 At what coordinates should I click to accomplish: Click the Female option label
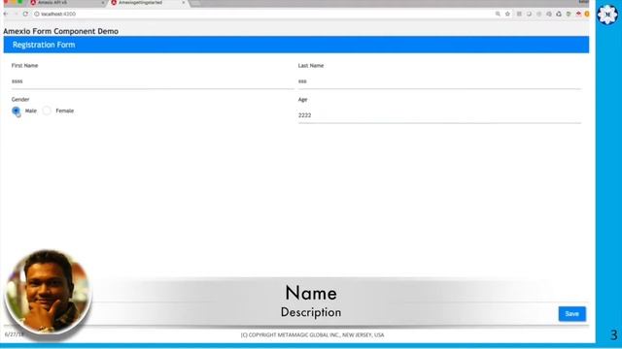click(65, 111)
